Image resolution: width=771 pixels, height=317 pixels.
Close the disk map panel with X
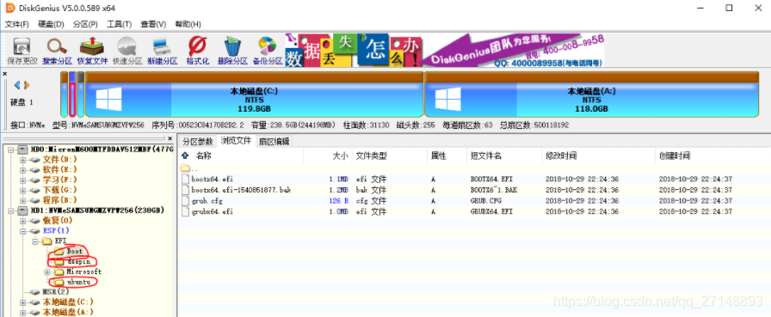(x=5, y=74)
